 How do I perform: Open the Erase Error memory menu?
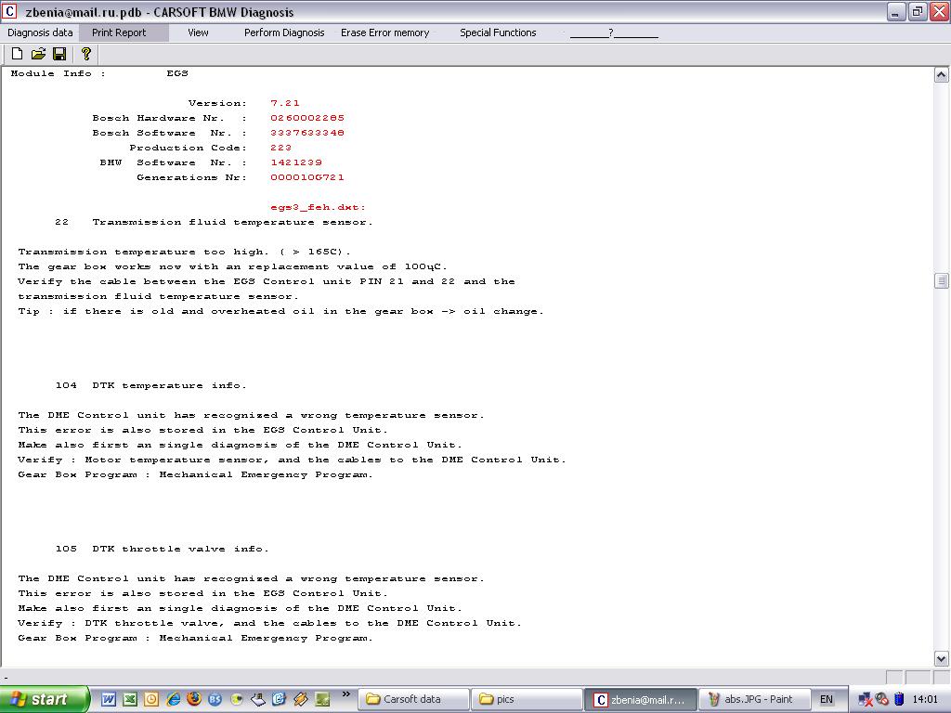point(384,32)
